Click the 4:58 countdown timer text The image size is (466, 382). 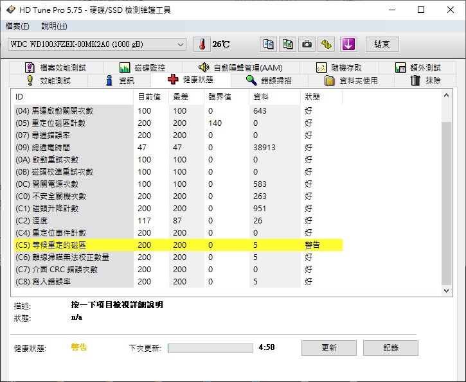click(x=267, y=347)
